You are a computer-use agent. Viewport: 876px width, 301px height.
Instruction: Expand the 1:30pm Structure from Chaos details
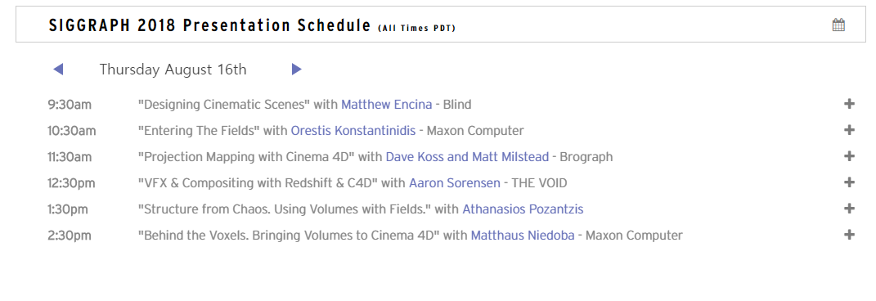pyautogui.click(x=849, y=209)
